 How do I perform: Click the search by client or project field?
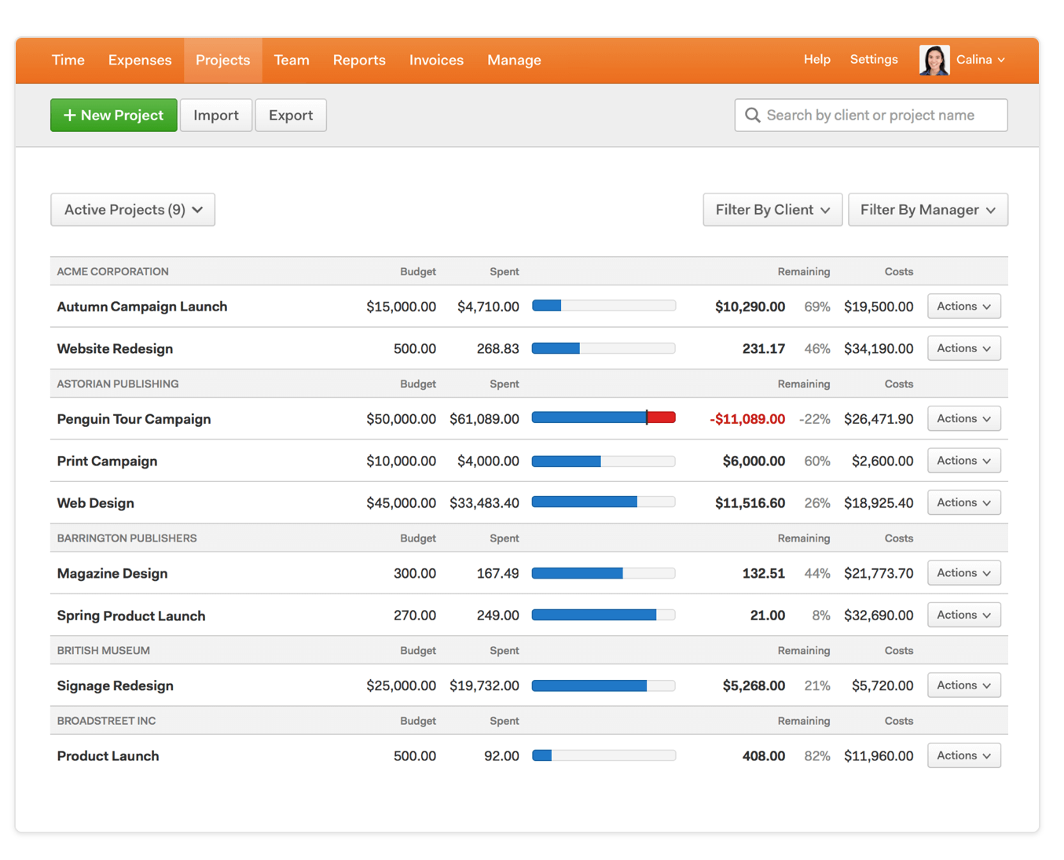[880, 116]
